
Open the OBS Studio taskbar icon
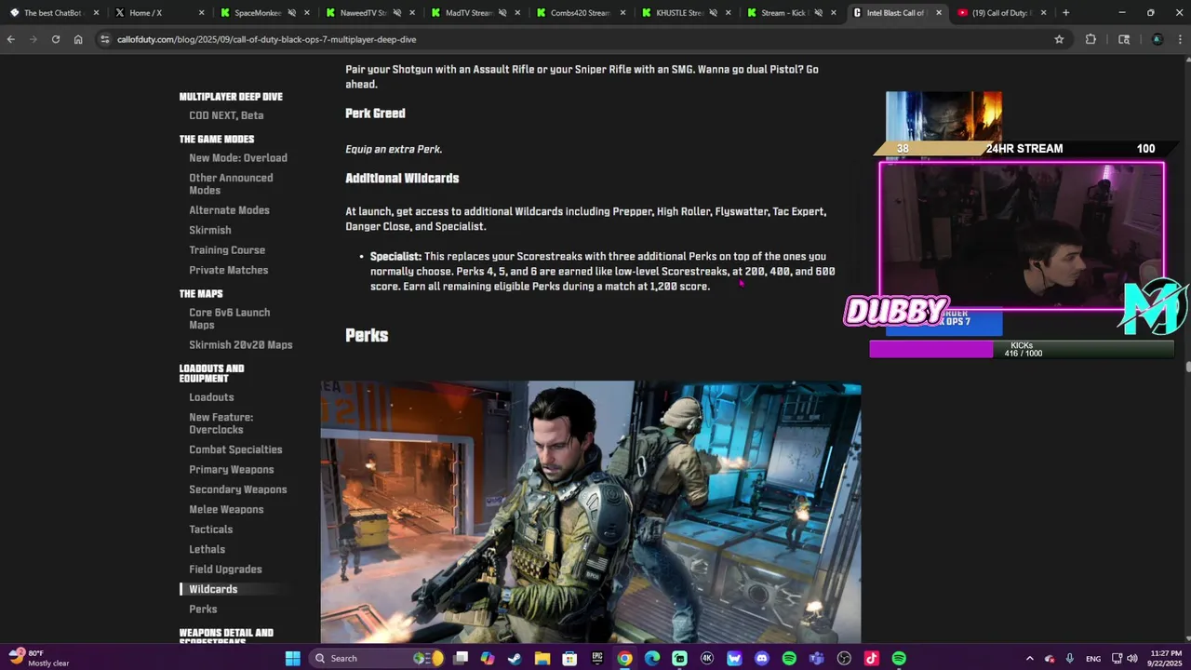(844, 658)
